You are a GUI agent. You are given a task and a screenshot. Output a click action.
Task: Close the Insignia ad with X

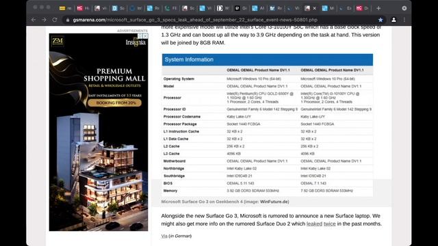pos(145,36)
